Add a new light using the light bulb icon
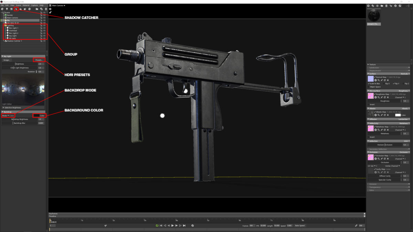 click(7, 9)
